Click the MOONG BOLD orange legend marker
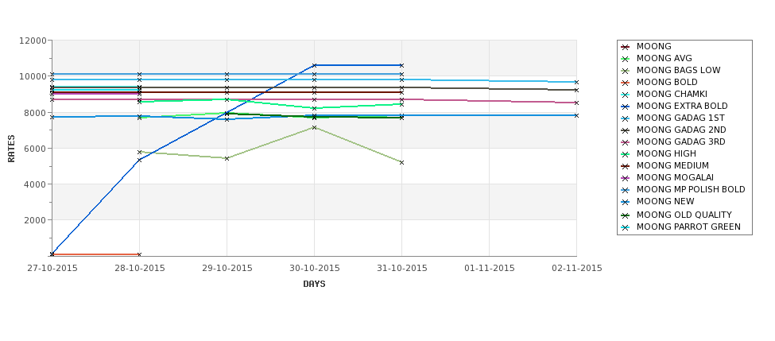Image resolution: width=775 pixels, height=341 pixels. click(x=626, y=83)
